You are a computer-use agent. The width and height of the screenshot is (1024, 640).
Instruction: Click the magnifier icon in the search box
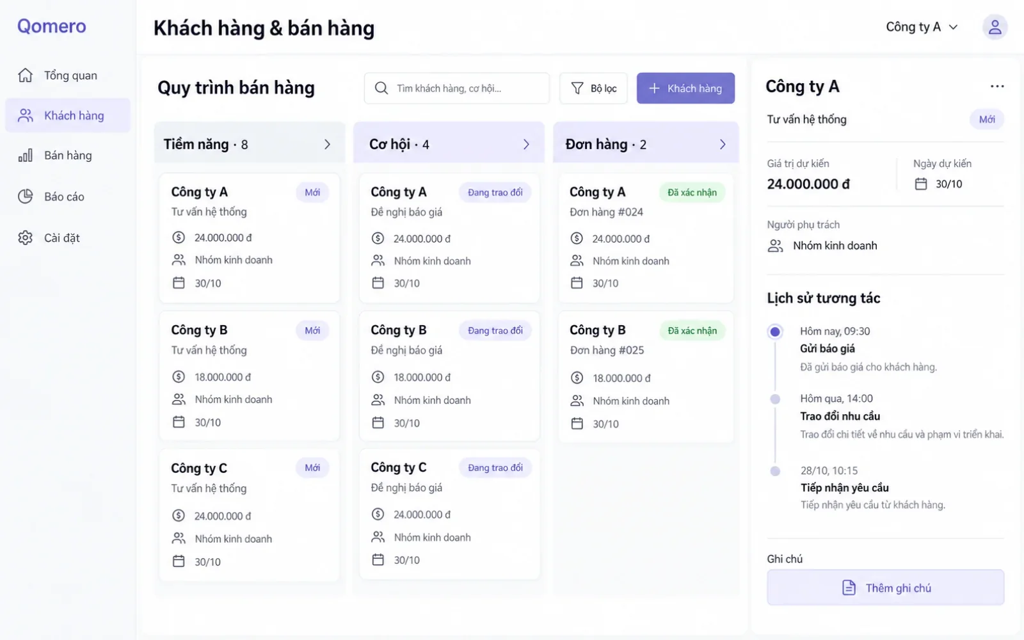pyautogui.click(x=381, y=88)
